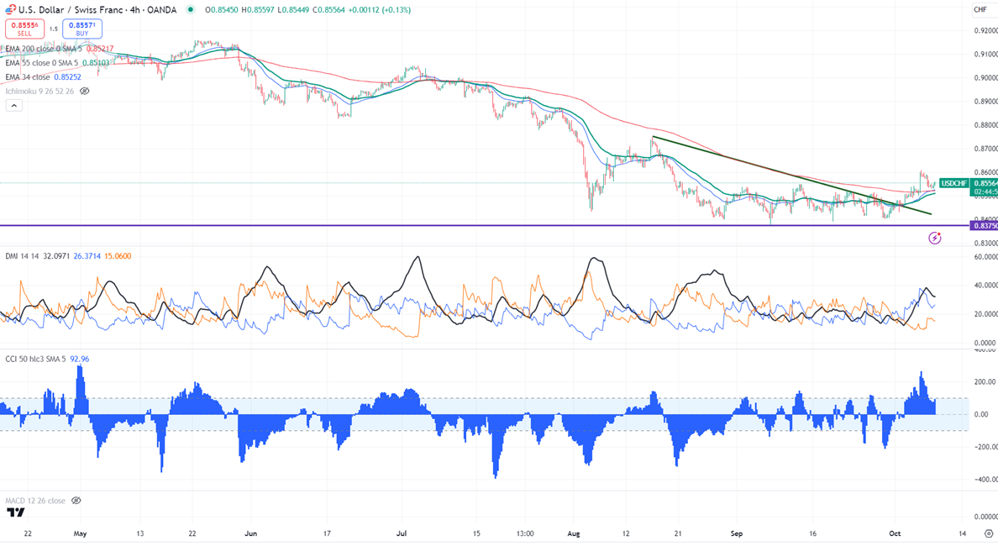This screenshot has height=546, width=998.
Task: Click the USD/CHF flag symbol icon
Action: pos(10,9)
